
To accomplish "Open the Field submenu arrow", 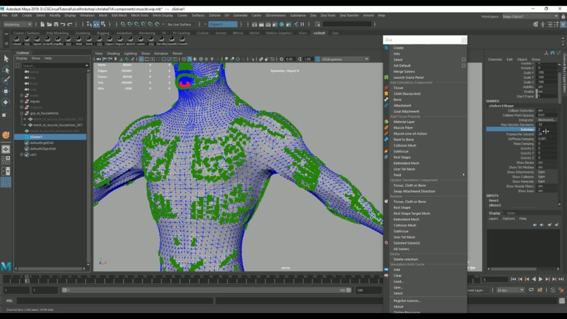I will pyautogui.click(x=463, y=174).
